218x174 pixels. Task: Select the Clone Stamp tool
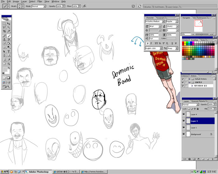[4, 39]
